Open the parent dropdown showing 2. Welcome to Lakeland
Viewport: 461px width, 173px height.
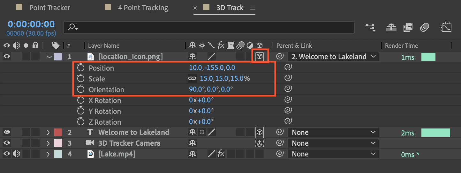[333, 57]
